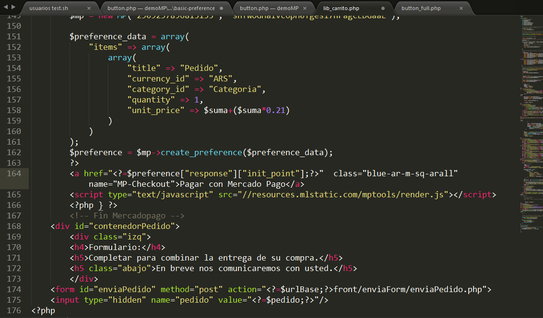Click the "blue-ar-m-sq-arall" class value

(x=410, y=173)
